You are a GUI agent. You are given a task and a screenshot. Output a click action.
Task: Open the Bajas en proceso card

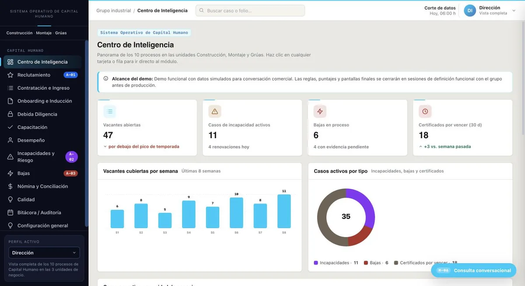pyautogui.click(x=357, y=128)
